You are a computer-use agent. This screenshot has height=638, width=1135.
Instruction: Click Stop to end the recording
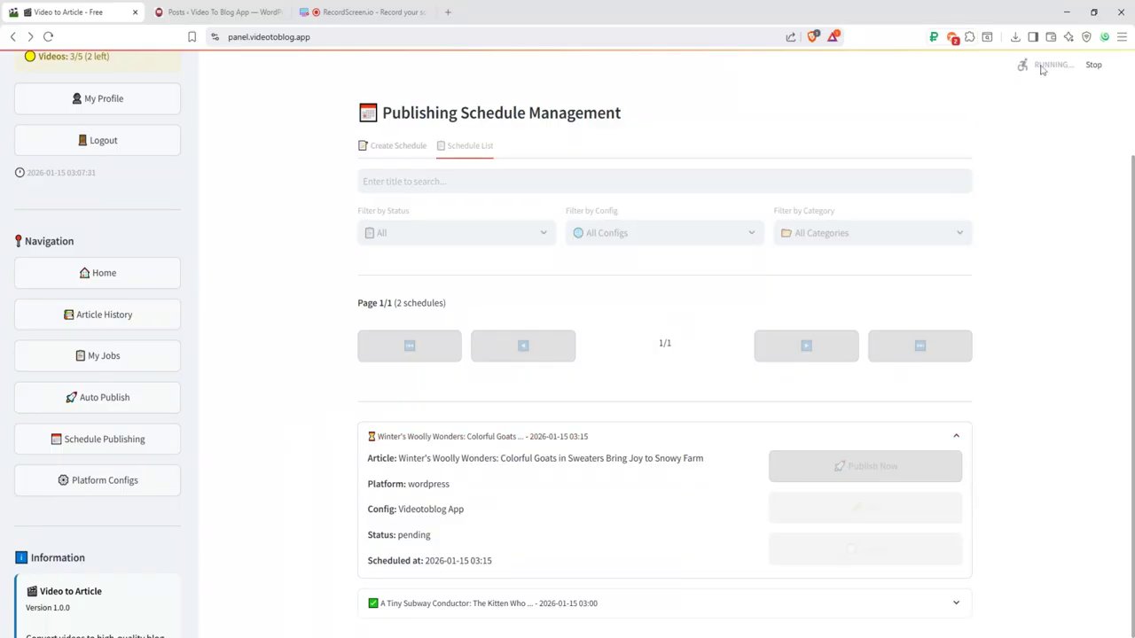point(1093,64)
